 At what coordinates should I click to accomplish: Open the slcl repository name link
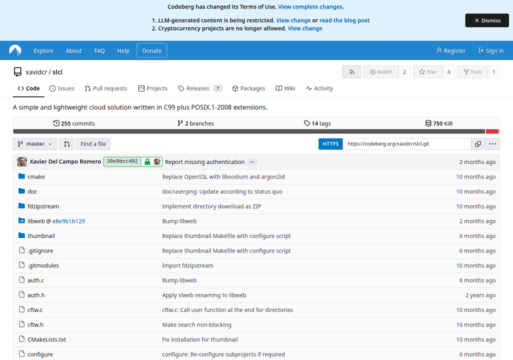(x=57, y=72)
